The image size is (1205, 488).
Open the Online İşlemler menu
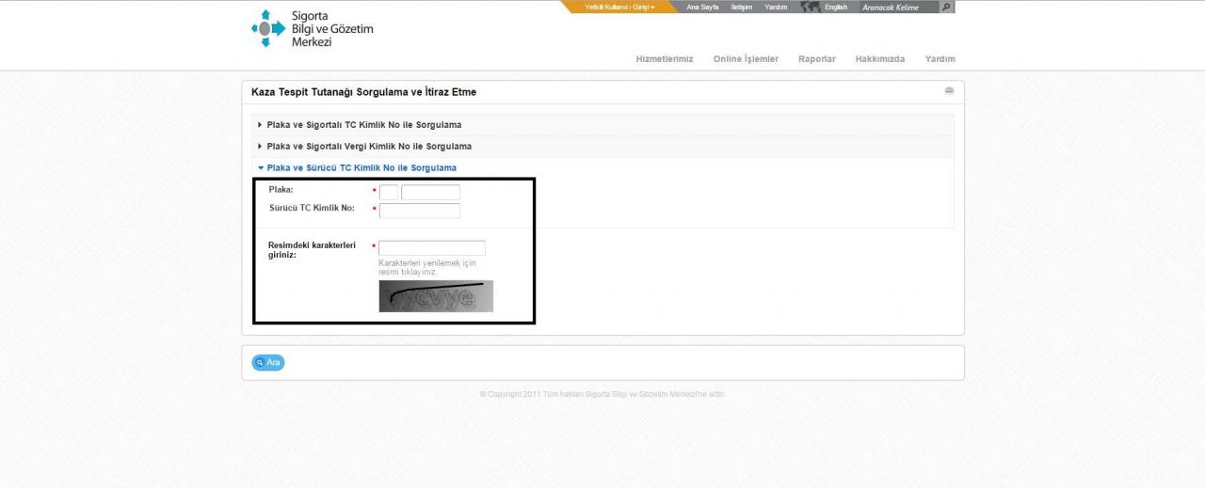746,59
